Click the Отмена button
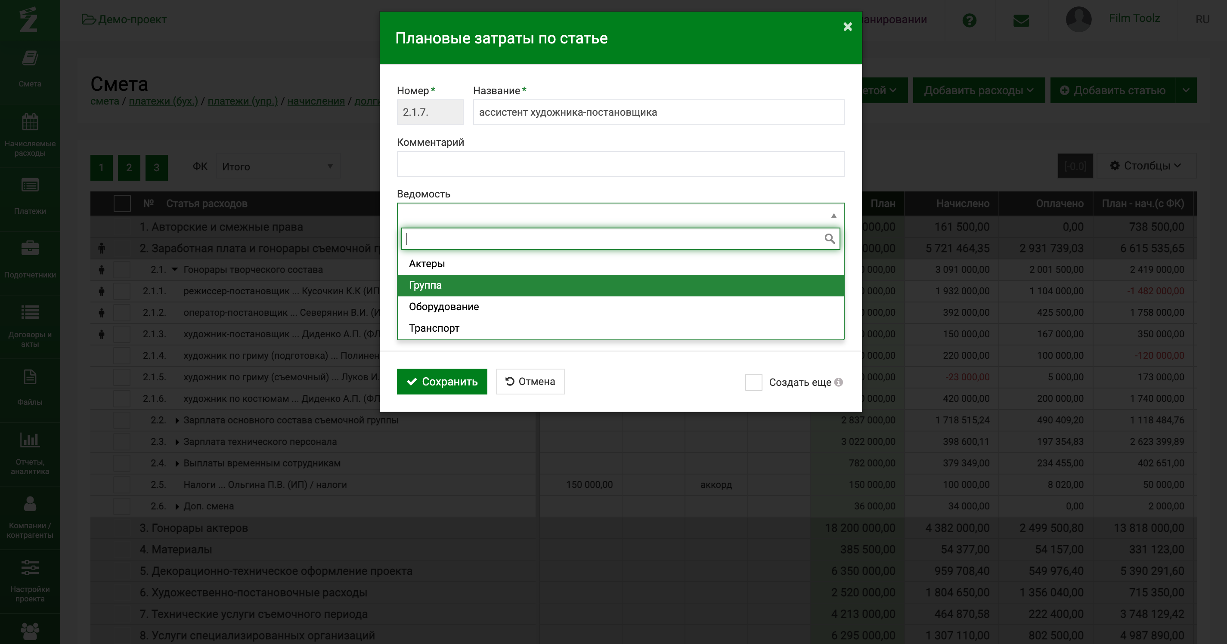1227x644 pixels. 530,381
